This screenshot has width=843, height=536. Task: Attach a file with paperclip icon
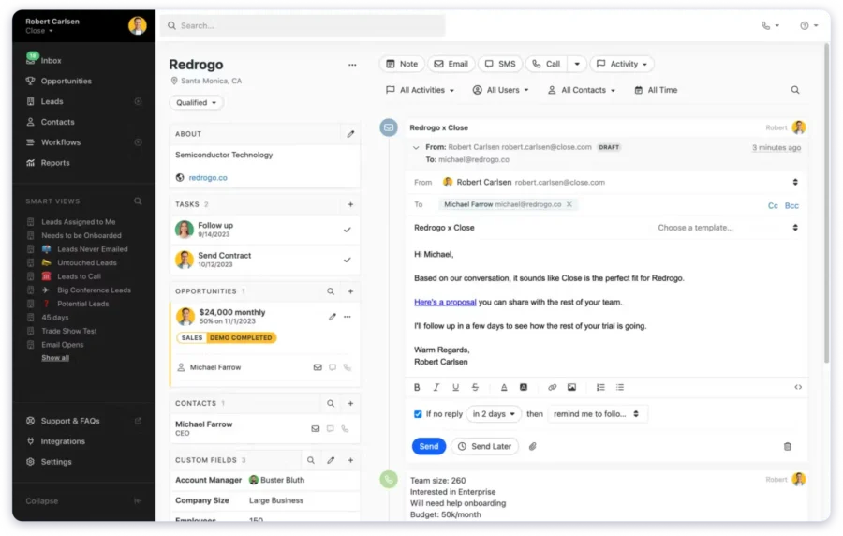[532, 446]
